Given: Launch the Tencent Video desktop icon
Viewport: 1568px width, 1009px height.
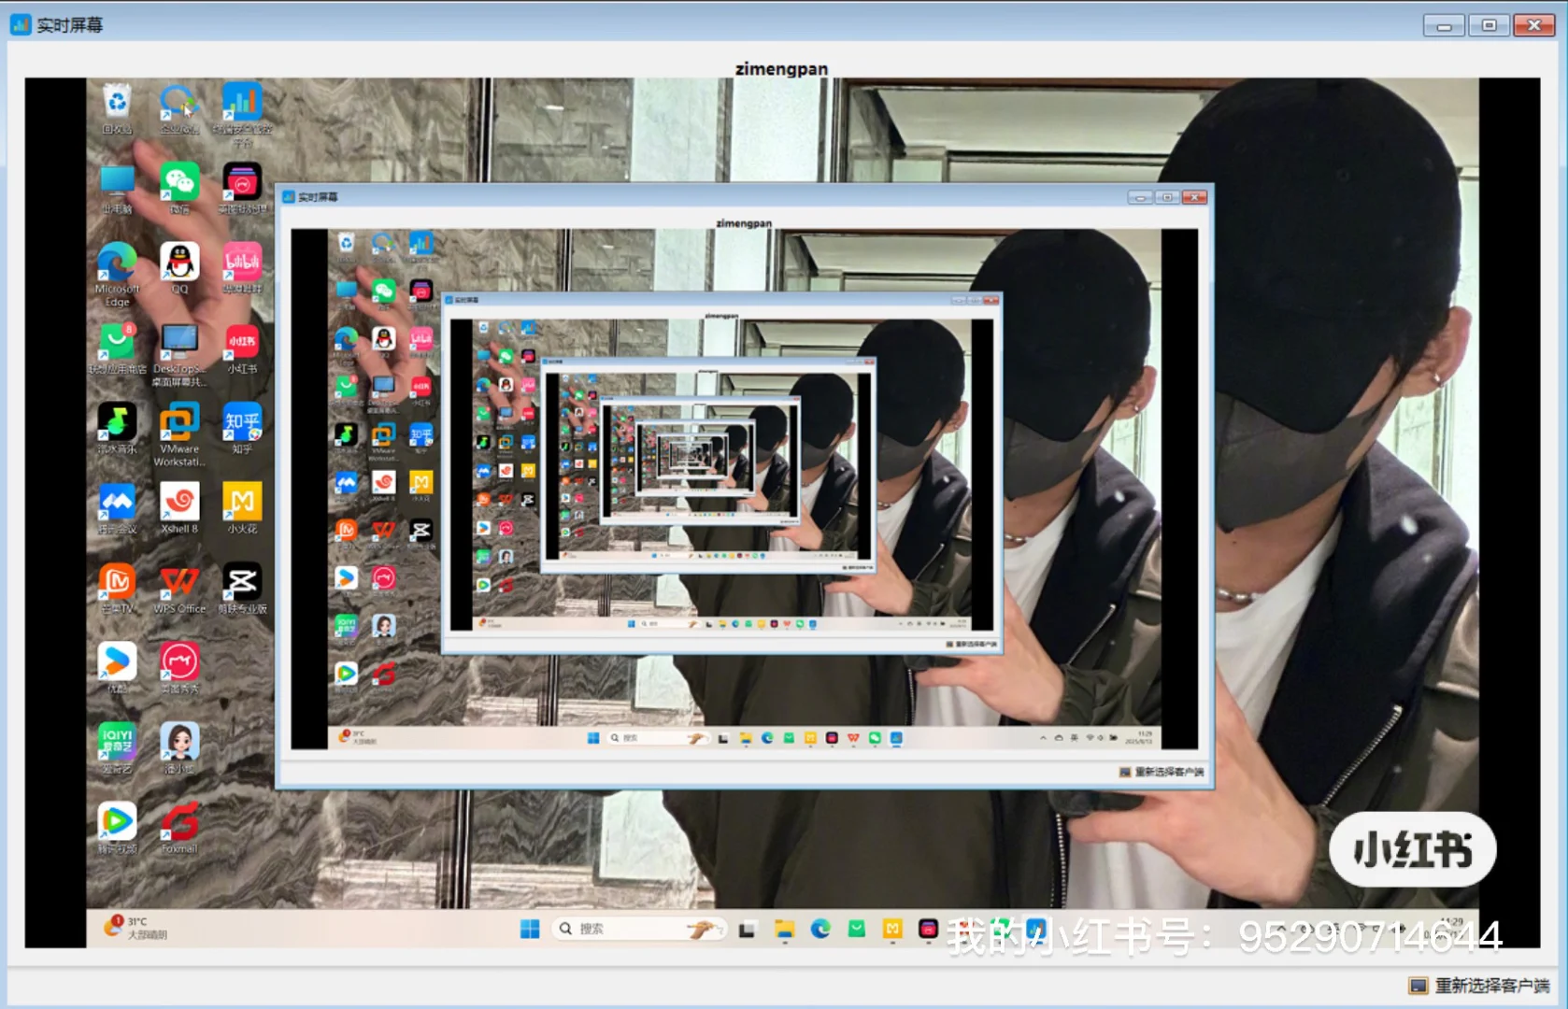Looking at the screenshot, I should 117,822.
